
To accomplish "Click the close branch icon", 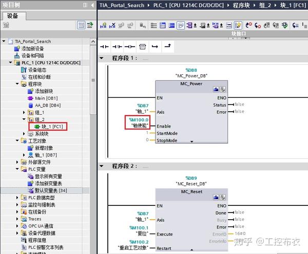I will click(168, 46).
